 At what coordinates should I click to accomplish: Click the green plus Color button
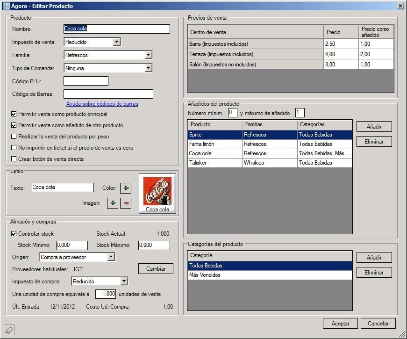pos(126,188)
